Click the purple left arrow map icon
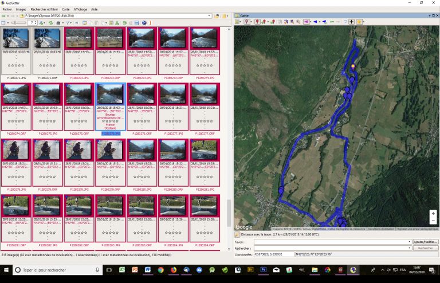The width and height of the screenshot is (440, 283). 307,22
